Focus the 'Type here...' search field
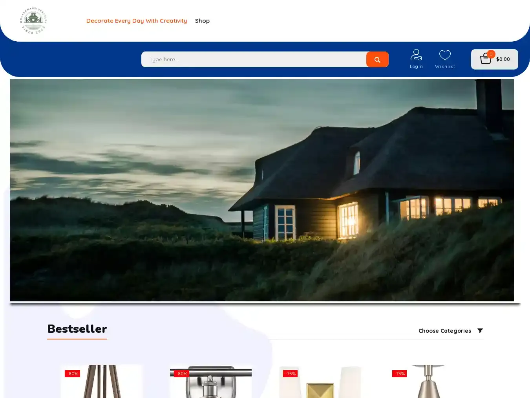Image resolution: width=530 pixels, height=398 pixels. tap(254, 59)
